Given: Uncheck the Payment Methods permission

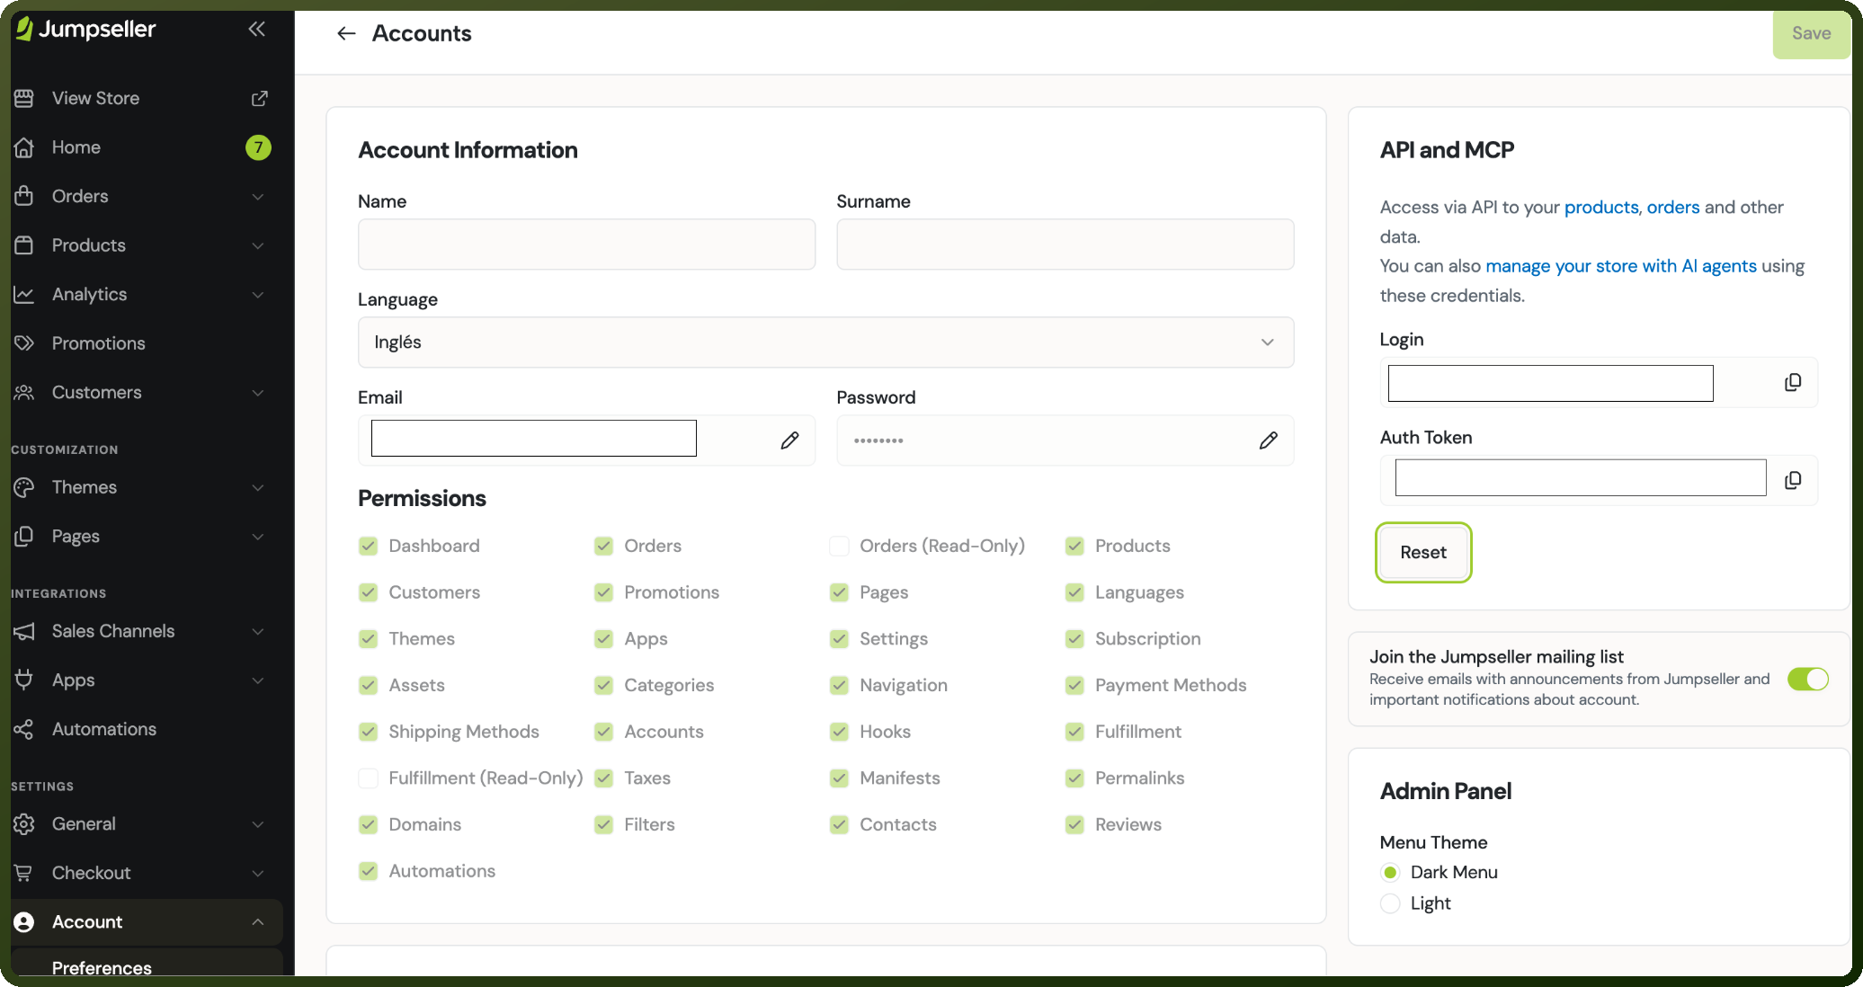Looking at the screenshot, I should point(1074,685).
